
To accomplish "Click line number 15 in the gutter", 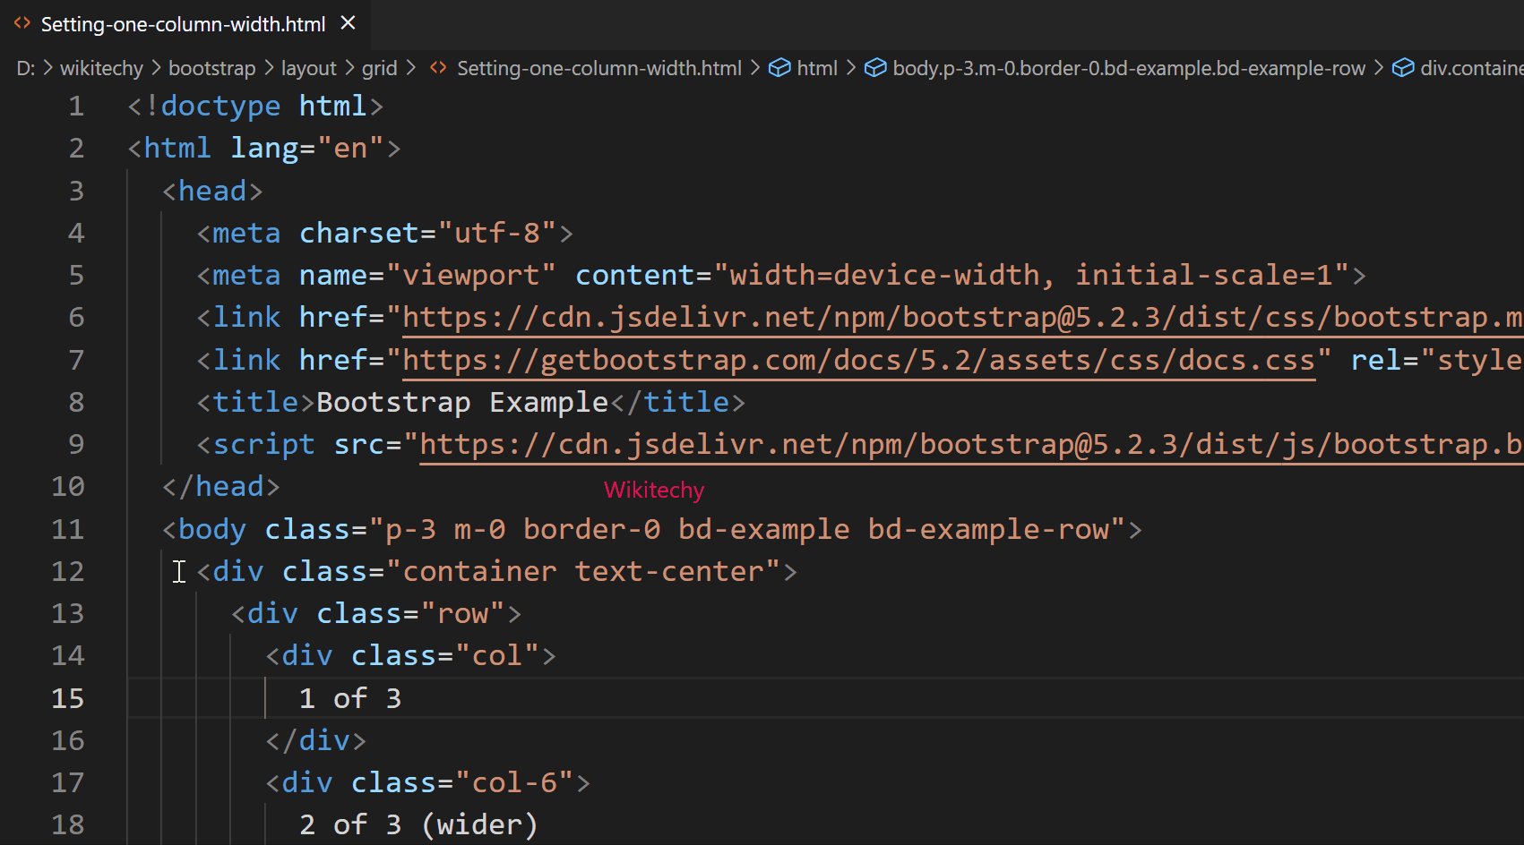I will pos(67,698).
